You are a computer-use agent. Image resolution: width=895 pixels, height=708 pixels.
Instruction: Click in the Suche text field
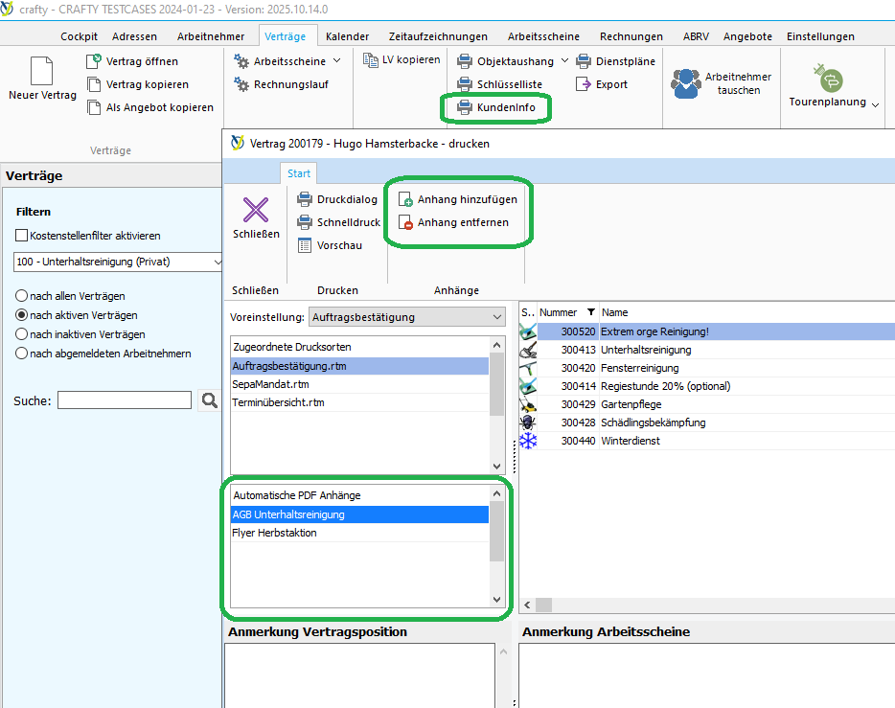124,400
